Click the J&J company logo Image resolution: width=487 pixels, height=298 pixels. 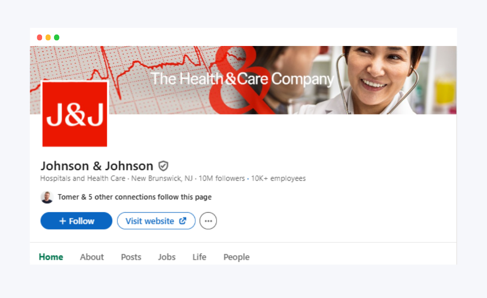(x=75, y=114)
